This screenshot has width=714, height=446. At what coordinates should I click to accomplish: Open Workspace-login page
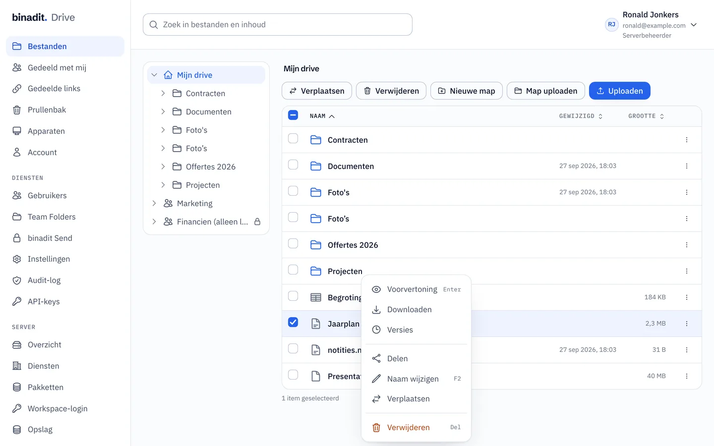(65, 409)
